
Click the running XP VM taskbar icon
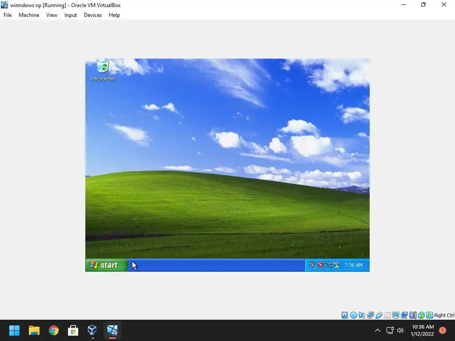pyautogui.click(x=112, y=330)
